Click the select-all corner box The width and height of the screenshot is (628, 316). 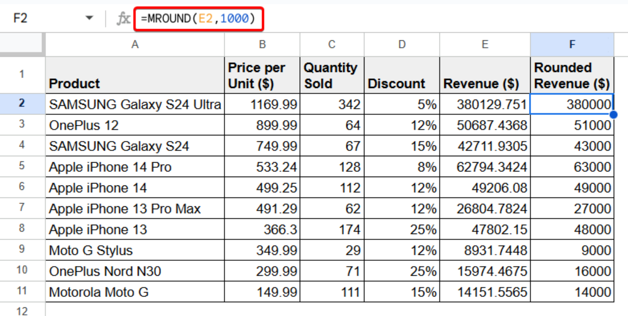pos(21,43)
